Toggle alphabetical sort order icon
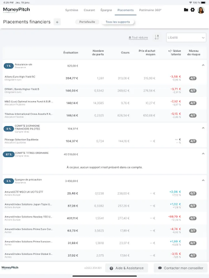The image size is (209, 278). pos(157,37)
